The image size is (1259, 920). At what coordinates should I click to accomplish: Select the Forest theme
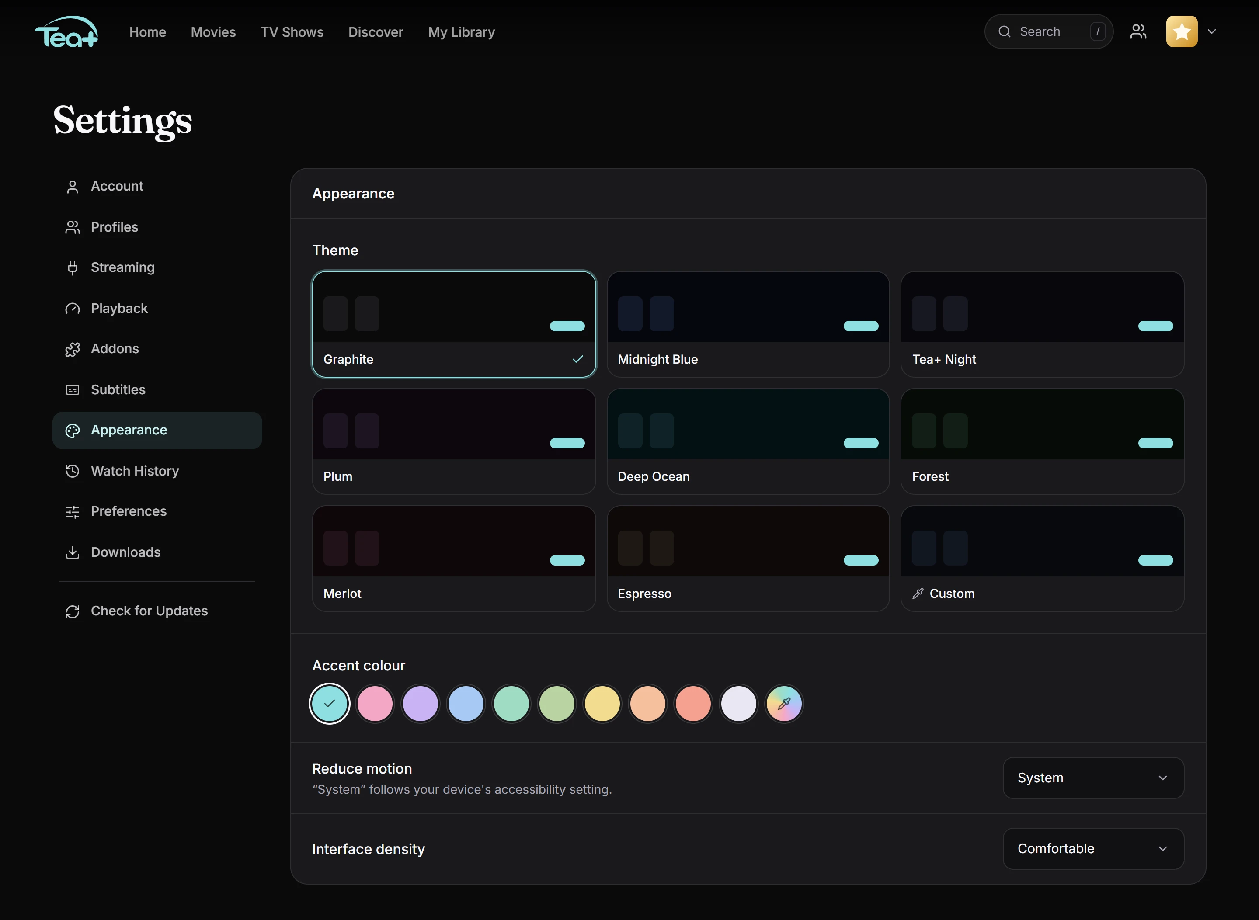[x=1042, y=441]
